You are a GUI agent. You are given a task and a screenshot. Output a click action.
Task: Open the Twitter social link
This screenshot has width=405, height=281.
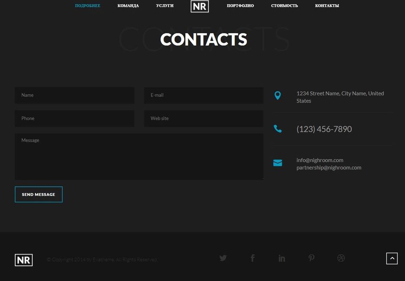[x=223, y=258]
